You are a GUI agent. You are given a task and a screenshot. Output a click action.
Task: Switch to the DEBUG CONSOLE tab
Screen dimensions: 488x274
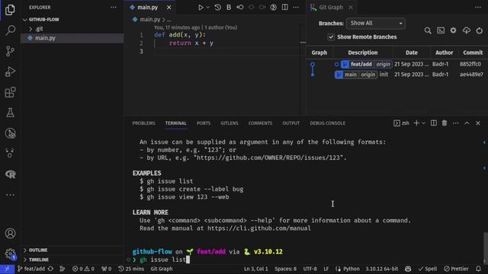[x=327, y=123]
